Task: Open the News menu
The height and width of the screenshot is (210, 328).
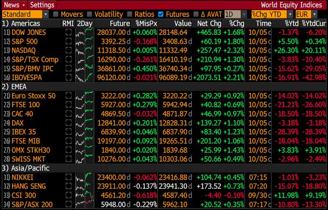Action: pos(14,5)
